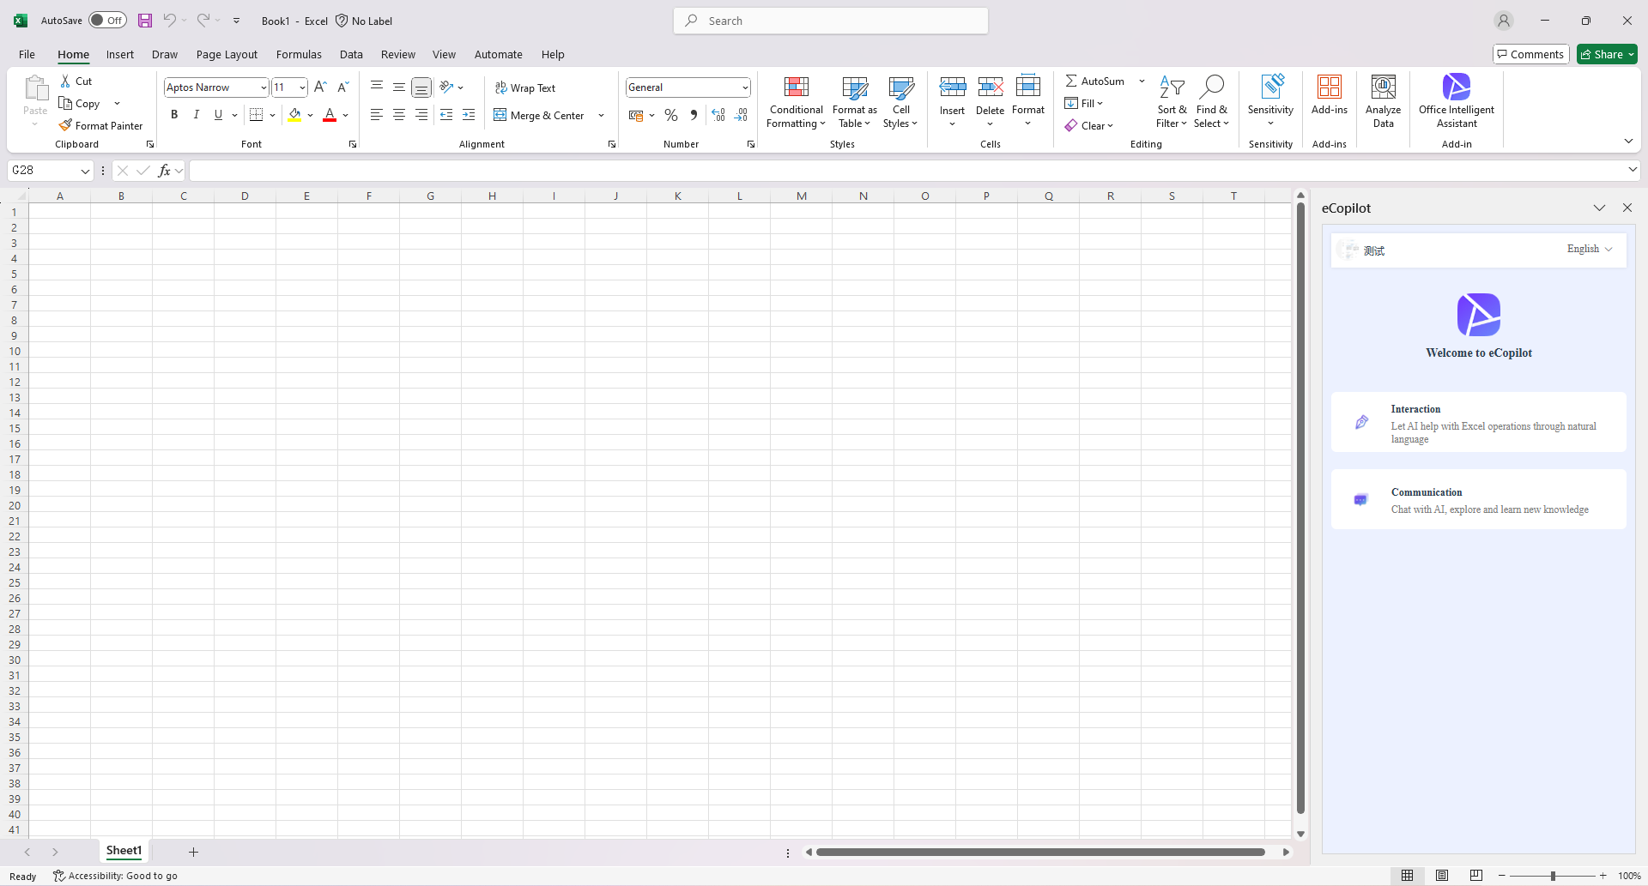
Task: Select the Delete Cells icon
Action: (991, 100)
